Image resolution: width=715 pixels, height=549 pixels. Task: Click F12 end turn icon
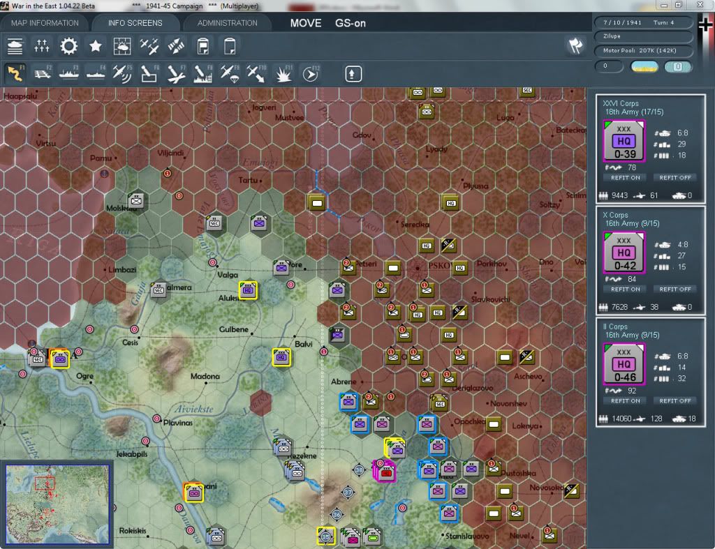pyautogui.click(x=311, y=73)
